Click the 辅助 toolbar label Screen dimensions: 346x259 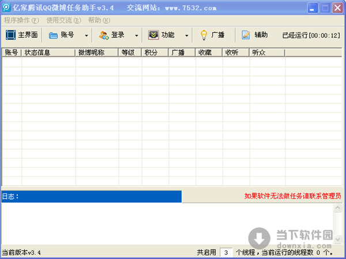(x=261, y=35)
